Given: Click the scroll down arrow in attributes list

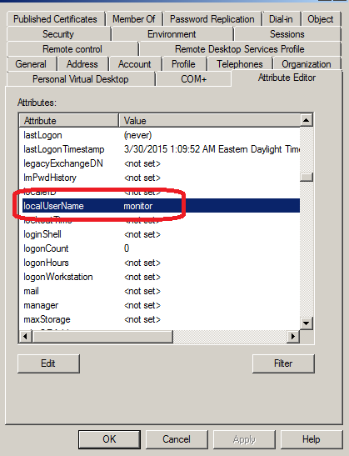Looking at the screenshot, I should (x=306, y=323).
